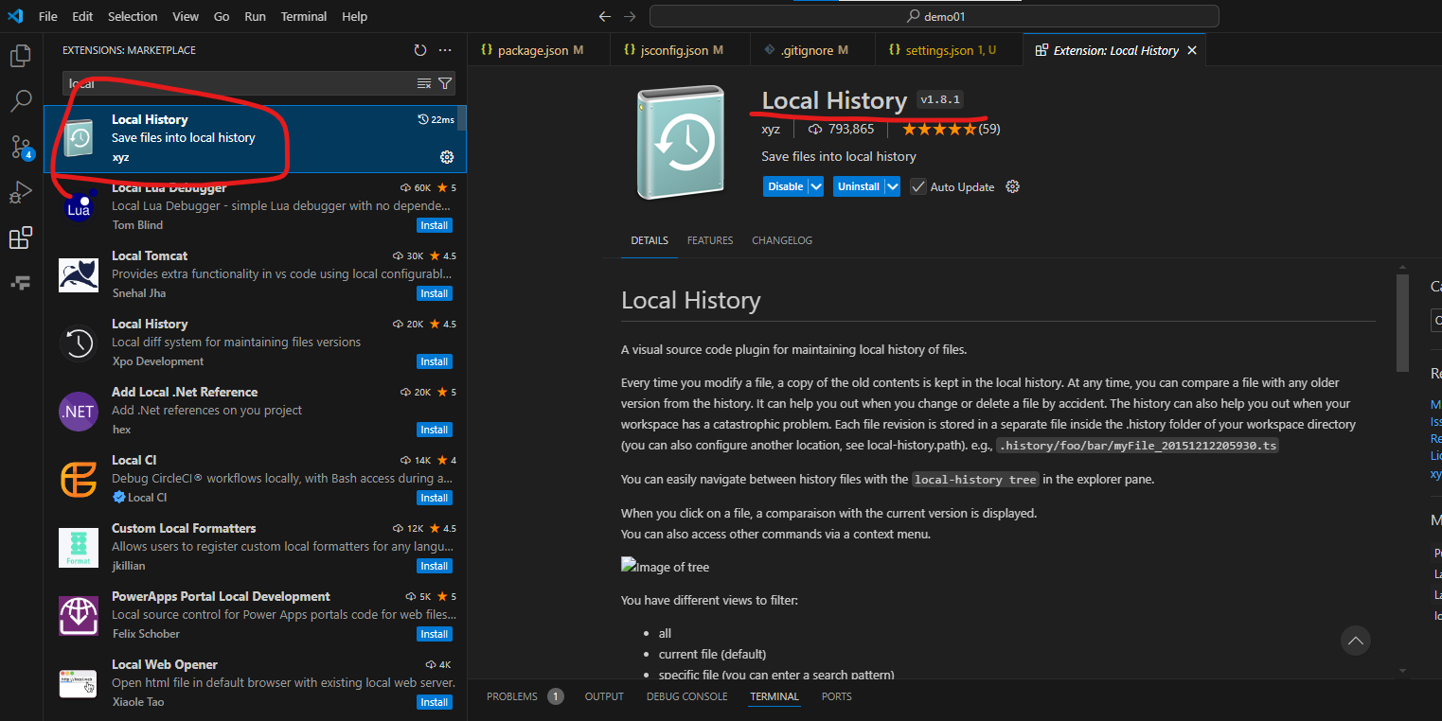Open the Run menu
Image resolution: width=1442 pixels, height=721 pixels.
pos(255,16)
